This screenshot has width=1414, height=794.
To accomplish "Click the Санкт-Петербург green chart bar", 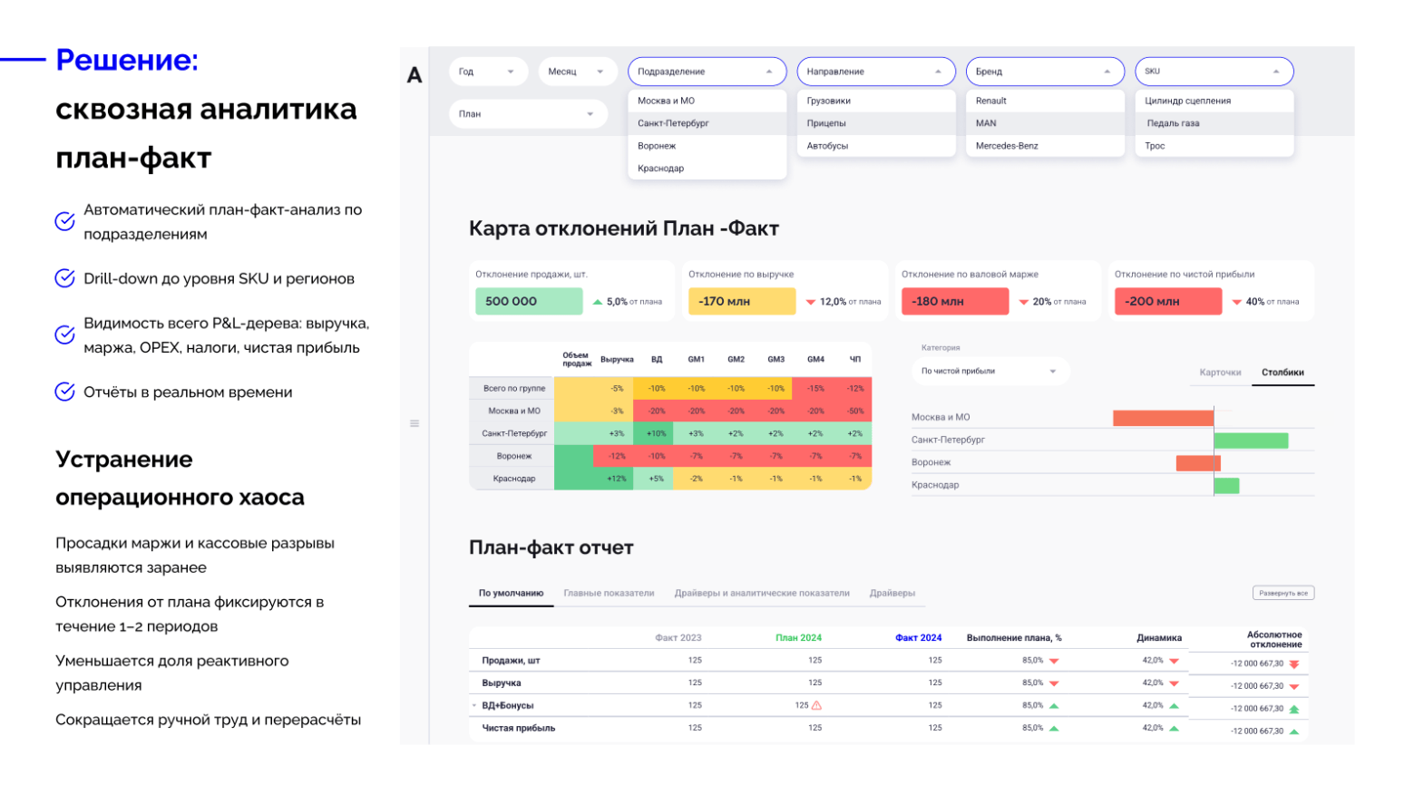I will click(x=1252, y=441).
